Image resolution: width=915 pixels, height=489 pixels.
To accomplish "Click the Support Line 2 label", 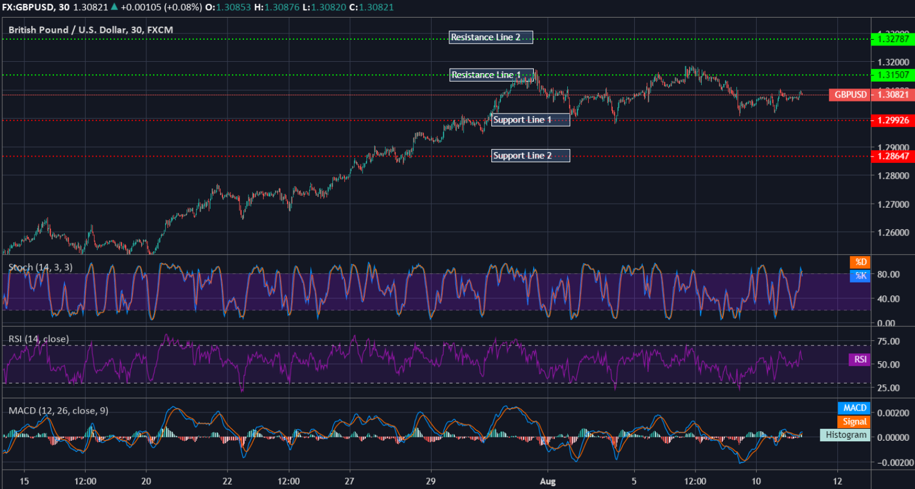I will 530,155.
